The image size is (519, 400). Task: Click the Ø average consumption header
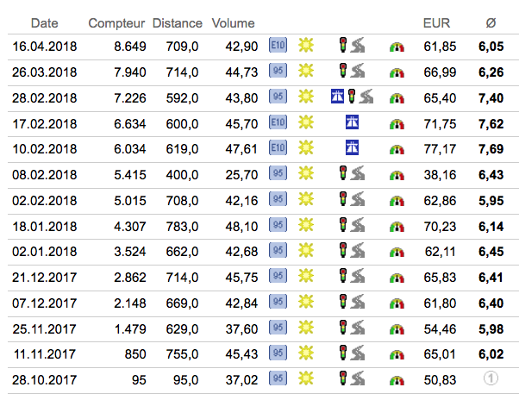click(x=491, y=22)
